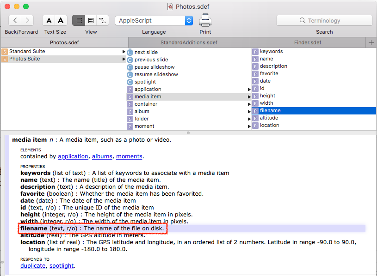The image size is (377, 276).
Task: Select the date property in column
Action: [x=314, y=81]
